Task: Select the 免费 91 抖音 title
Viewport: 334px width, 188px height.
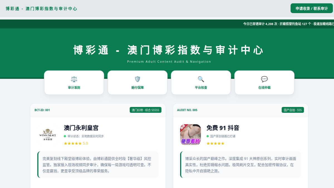Action: click(x=223, y=128)
